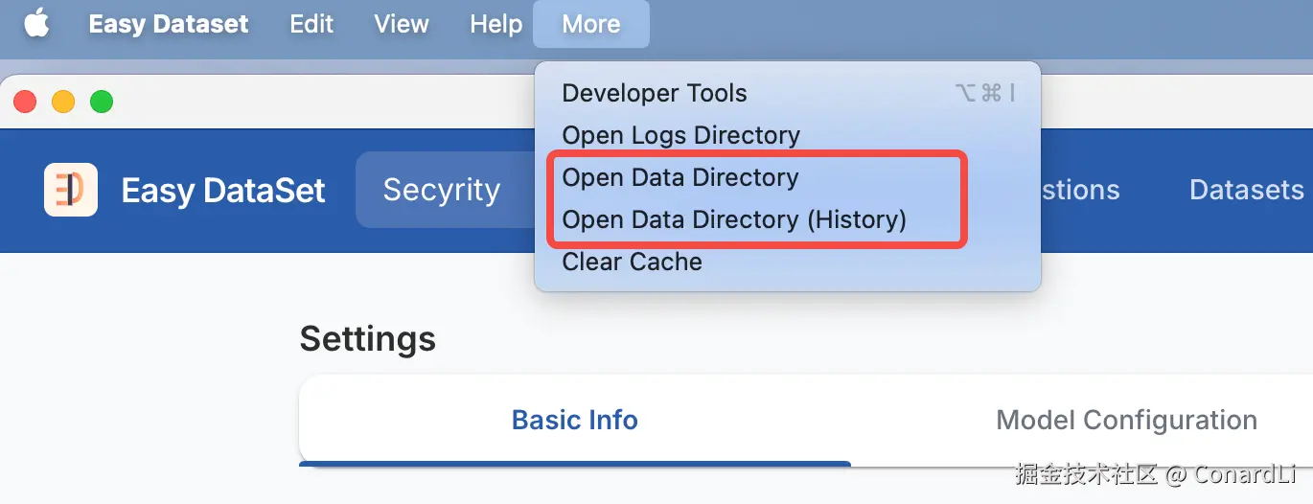Open the Easy Dataset menu in menu bar

(x=169, y=24)
